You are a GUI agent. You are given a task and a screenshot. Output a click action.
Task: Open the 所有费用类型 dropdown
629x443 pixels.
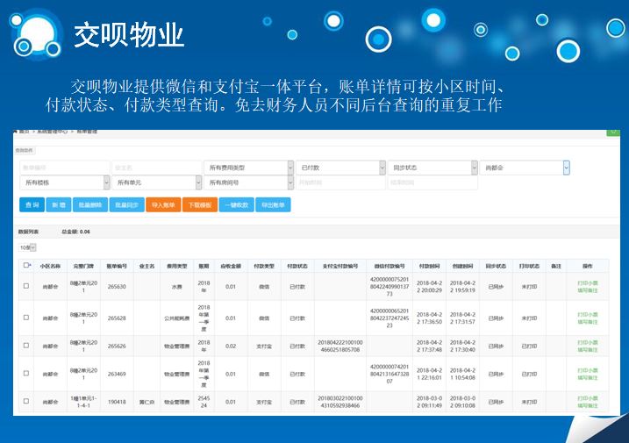point(247,167)
